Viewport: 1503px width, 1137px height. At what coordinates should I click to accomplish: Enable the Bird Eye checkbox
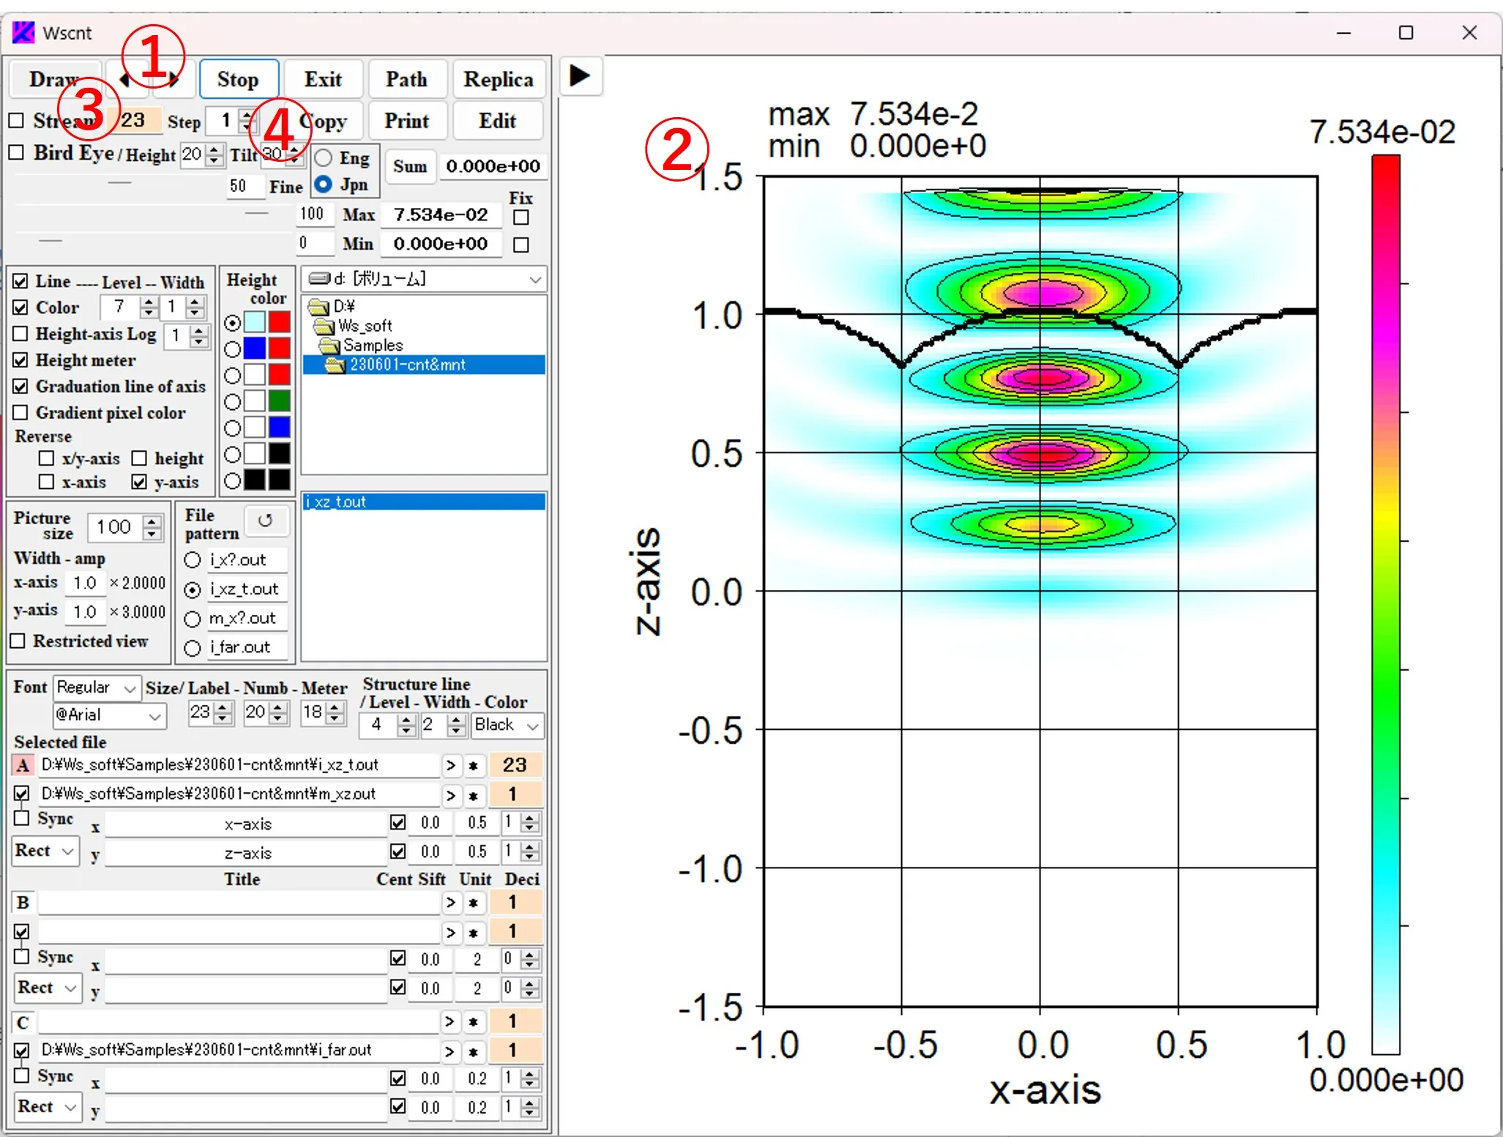click(x=16, y=152)
